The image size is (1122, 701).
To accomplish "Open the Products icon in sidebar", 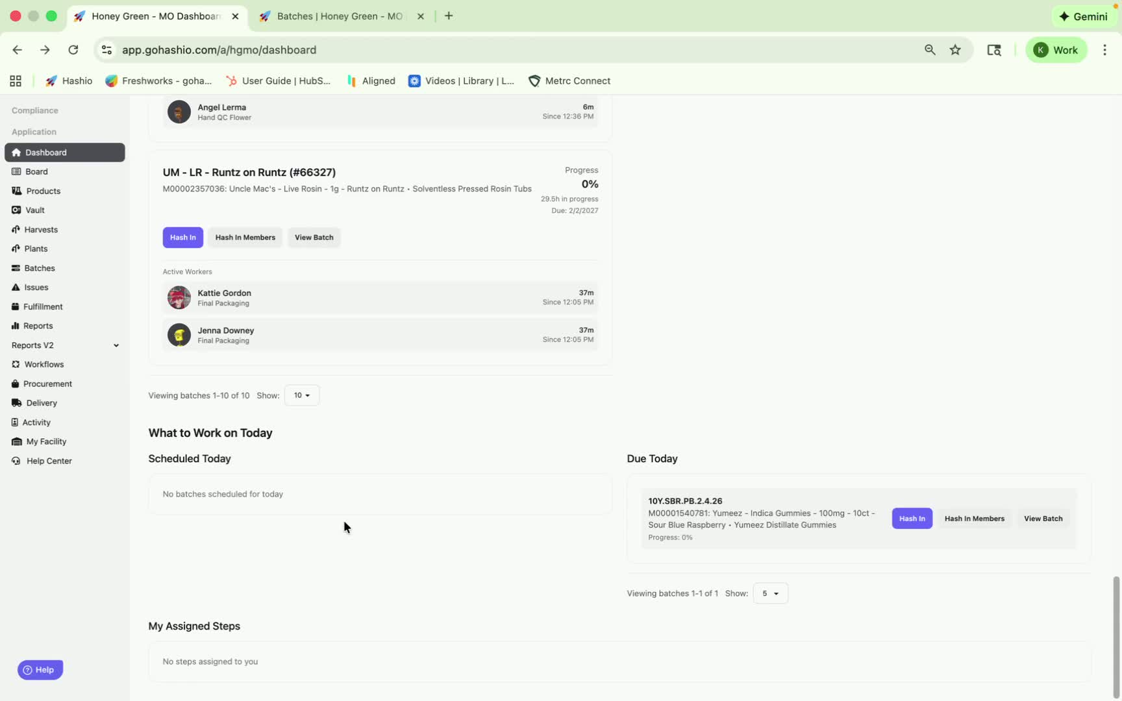I will coord(16,191).
